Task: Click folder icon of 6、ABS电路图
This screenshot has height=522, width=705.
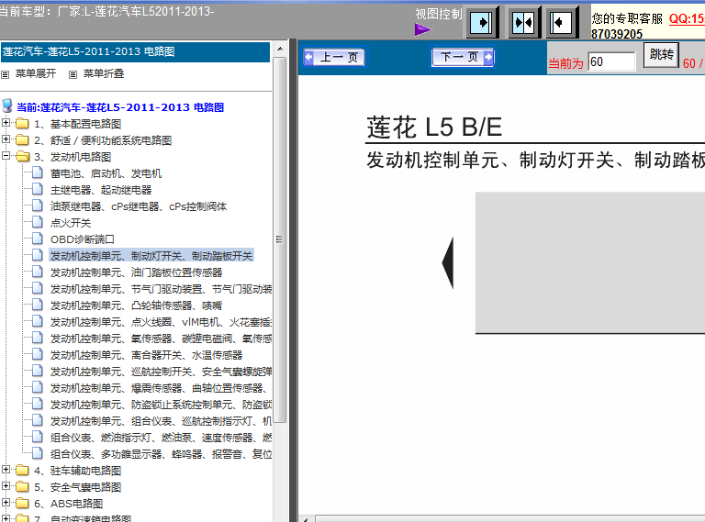Action: (22, 503)
